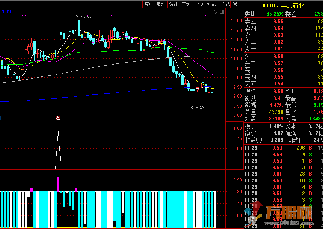Click the 买三 bid price 9.56
The image size is (323, 229).
coord(278,70)
